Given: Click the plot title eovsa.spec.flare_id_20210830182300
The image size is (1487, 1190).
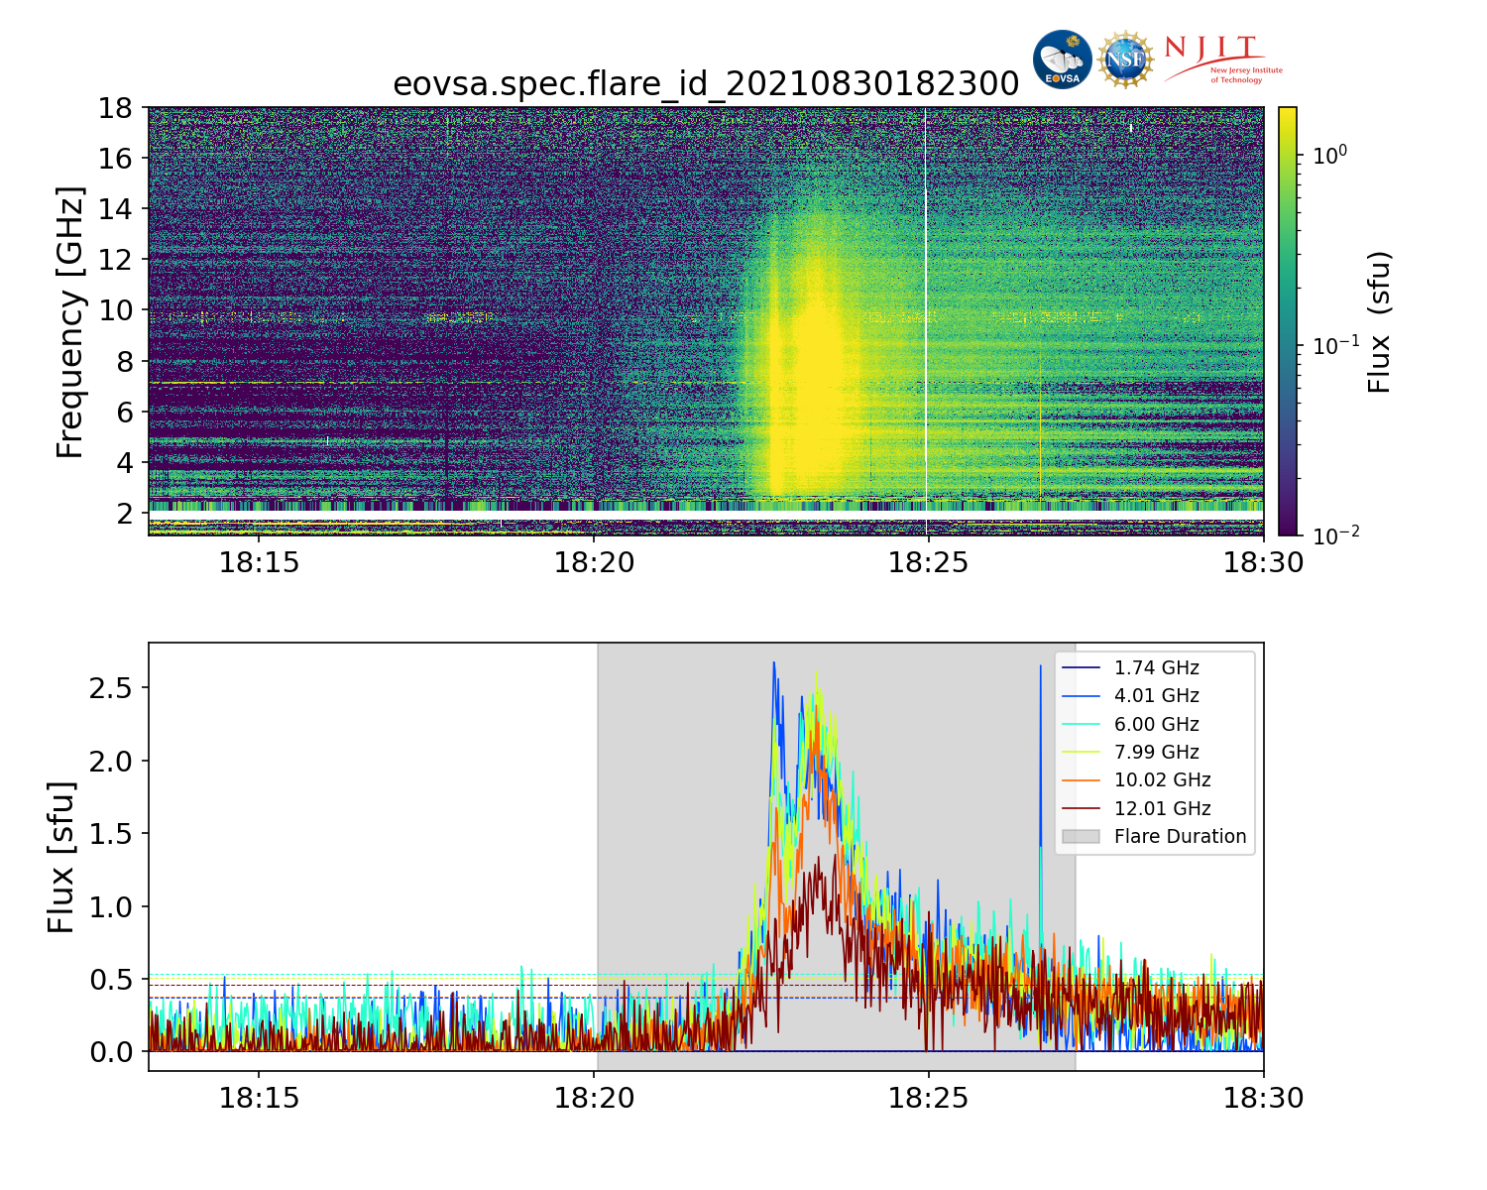Looking at the screenshot, I should [x=706, y=84].
